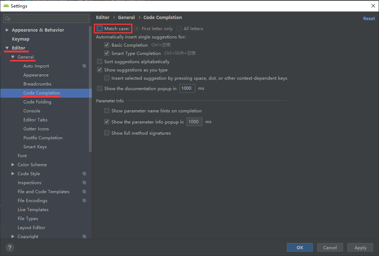Click the Reset link
This screenshot has width=379, height=256.
point(369,19)
